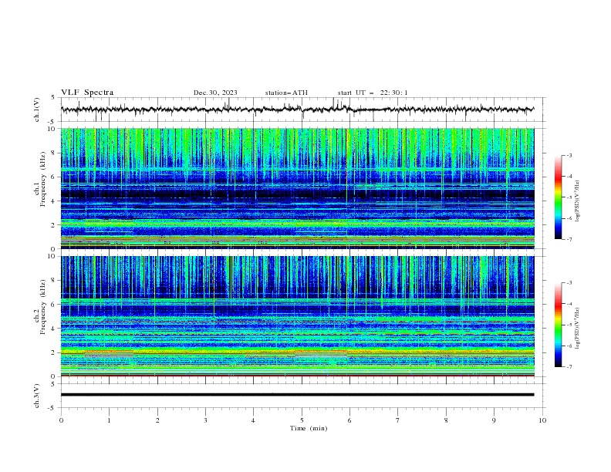The image size is (611, 472).
Task: Click time axis tick label "7"
Action: (x=398, y=420)
